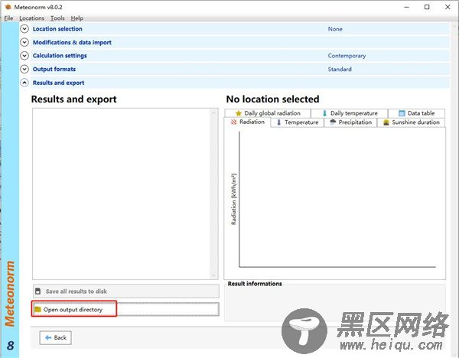Click the Radiation chart area
Viewport: 459px width, 358px height.
coord(335,203)
